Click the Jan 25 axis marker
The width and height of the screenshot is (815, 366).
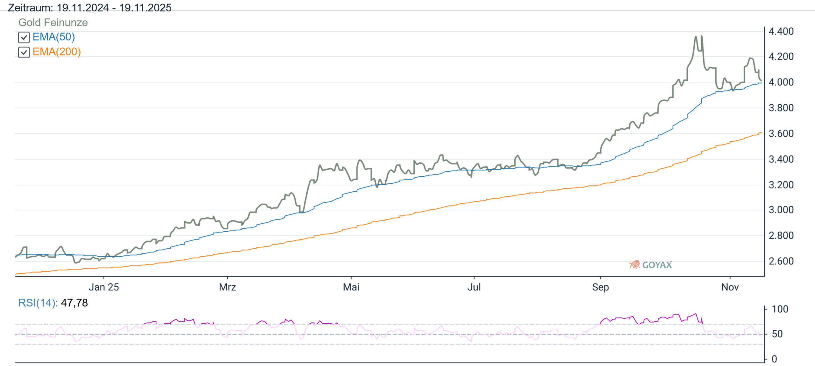(x=104, y=287)
